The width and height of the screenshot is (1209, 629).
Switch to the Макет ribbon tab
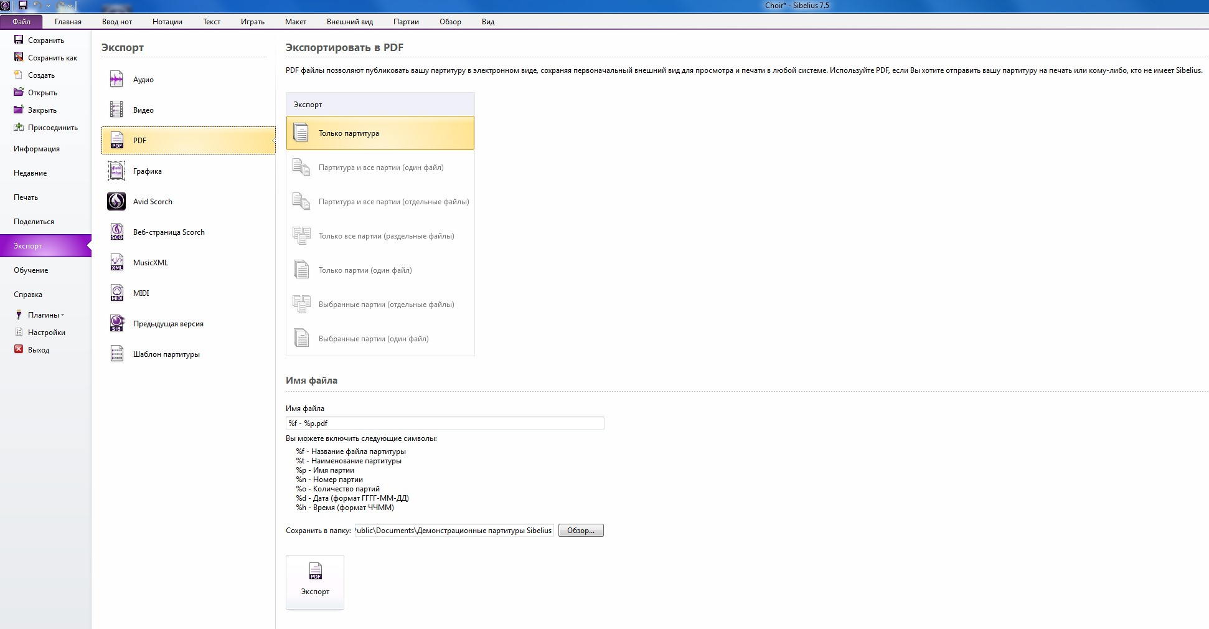tap(296, 22)
